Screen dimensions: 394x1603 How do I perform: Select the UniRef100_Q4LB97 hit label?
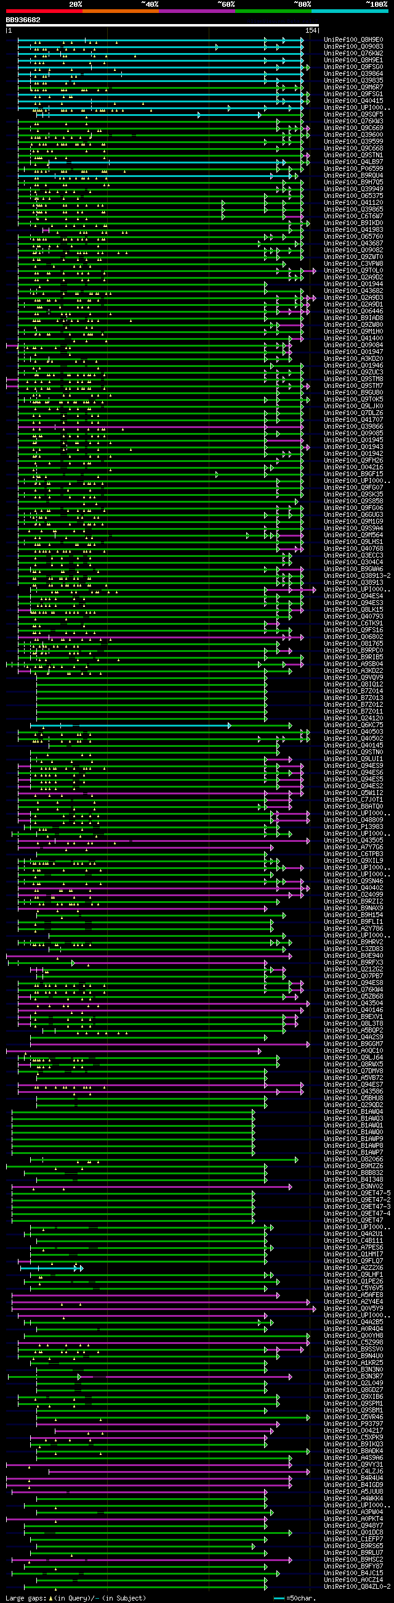(353, 162)
